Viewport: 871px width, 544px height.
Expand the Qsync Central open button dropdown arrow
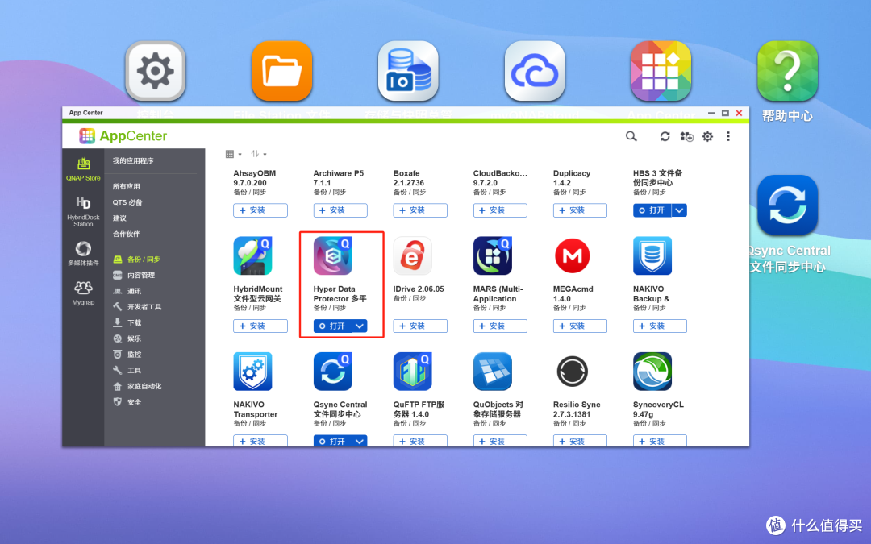coord(360,442)
